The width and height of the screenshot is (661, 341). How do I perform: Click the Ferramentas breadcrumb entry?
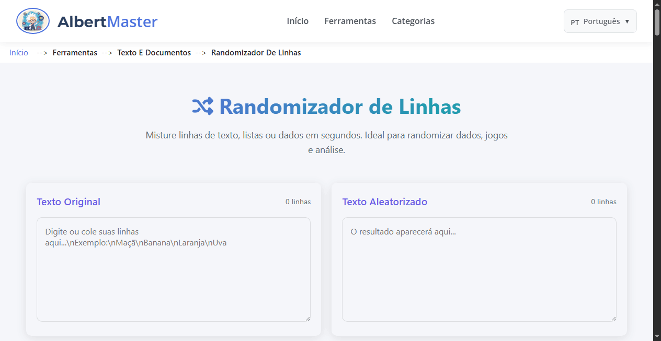75,52
